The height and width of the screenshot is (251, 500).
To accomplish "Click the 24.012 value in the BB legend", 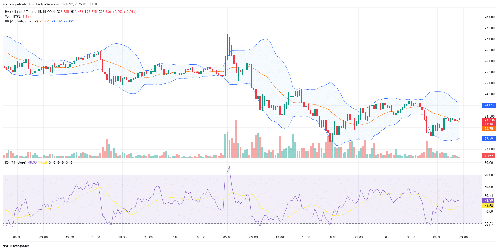I will 57,21.
